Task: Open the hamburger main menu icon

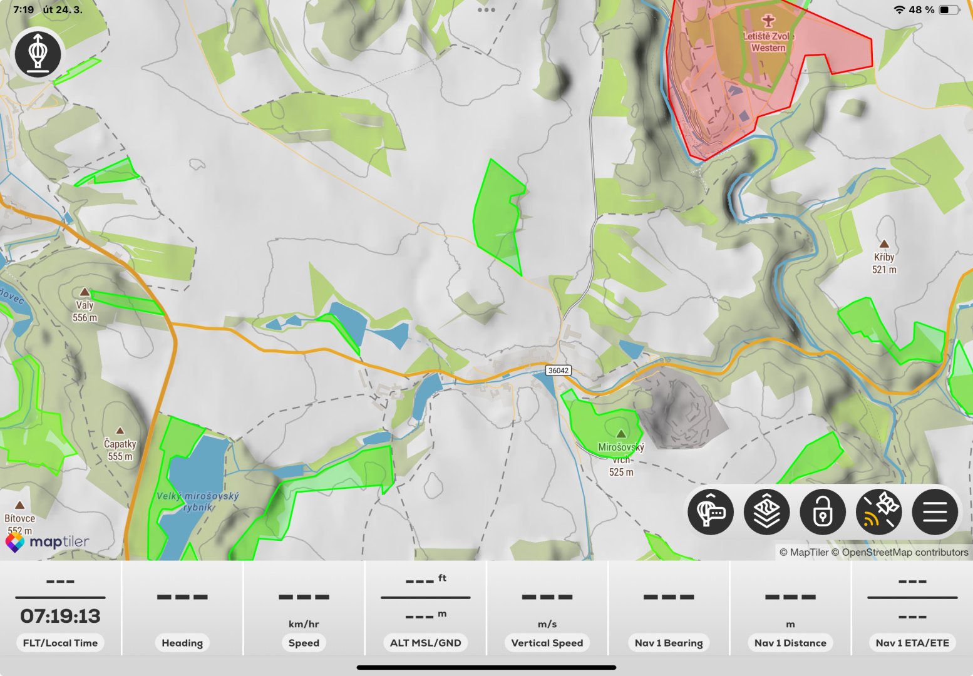Action: point(935,512)
